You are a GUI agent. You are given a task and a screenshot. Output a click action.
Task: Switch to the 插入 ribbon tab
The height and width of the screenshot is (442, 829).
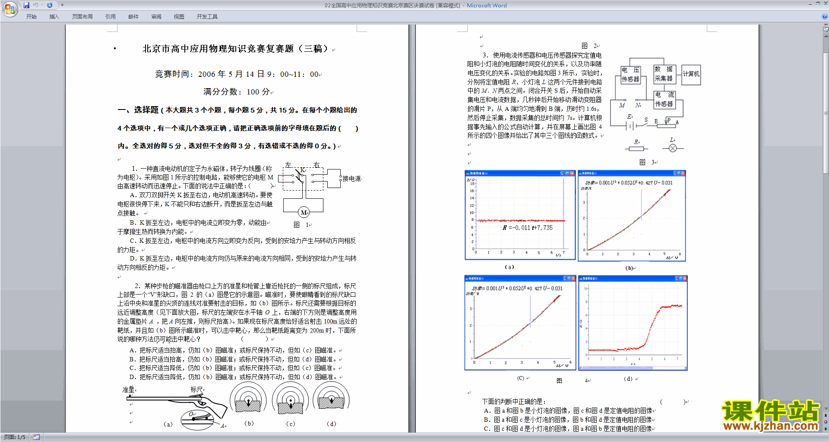coord(54,17)
